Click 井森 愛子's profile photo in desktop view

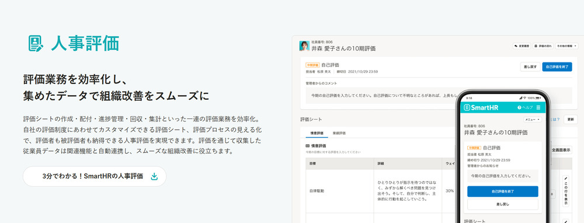304,46
